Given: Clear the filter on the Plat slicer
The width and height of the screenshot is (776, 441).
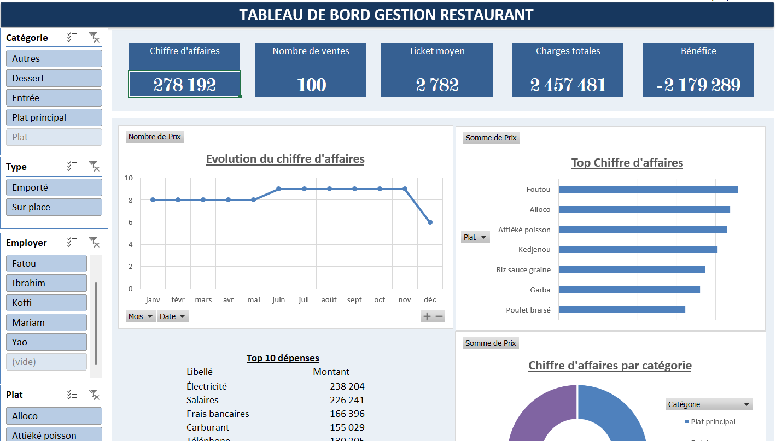Looking at the screenshot, I should click(x=94, y=394).
